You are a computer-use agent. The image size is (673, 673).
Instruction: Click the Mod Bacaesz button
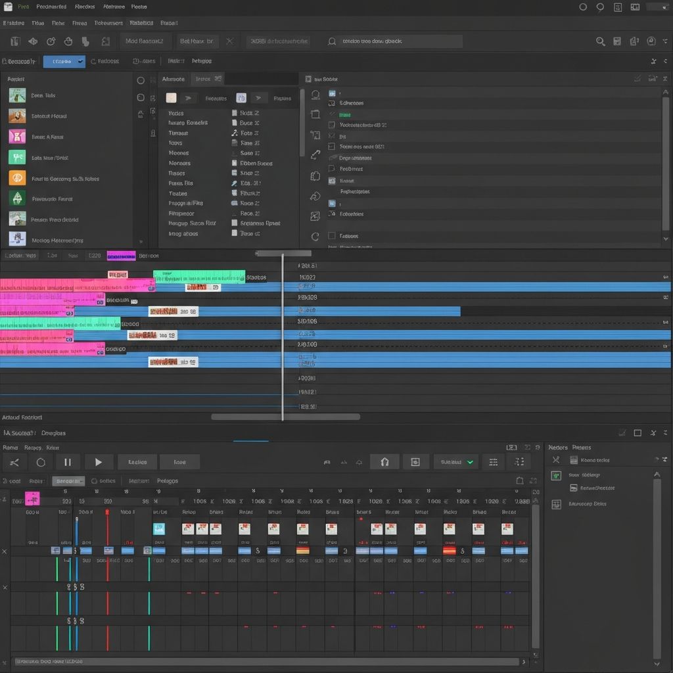point(144,41)
